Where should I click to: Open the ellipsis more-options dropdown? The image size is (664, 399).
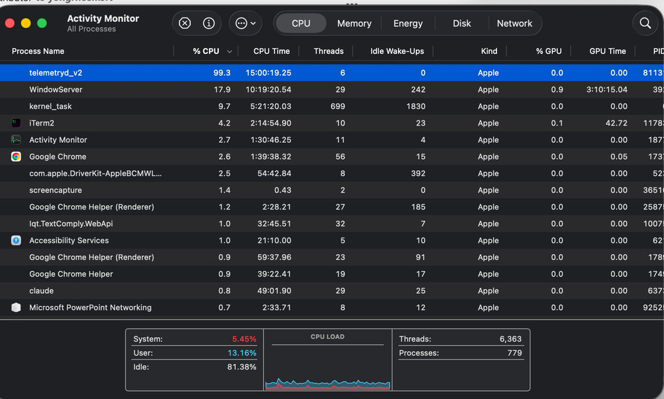point(246,23)
